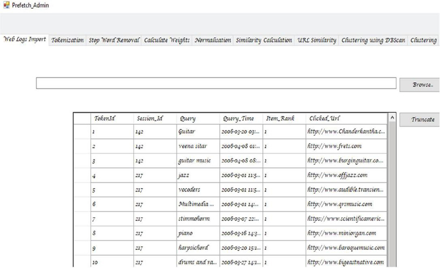Image resolution: width=440 pixels, height=268 pixels.
Task: Select the Guitar query cell
Action: [199, 132]
